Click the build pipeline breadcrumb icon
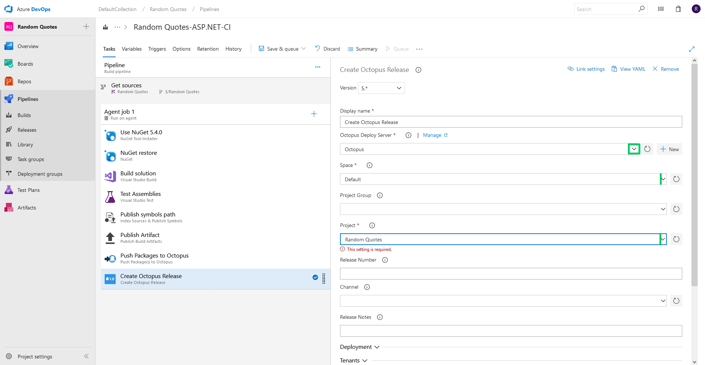Viewport: 705px width, 365px height. 105,27
